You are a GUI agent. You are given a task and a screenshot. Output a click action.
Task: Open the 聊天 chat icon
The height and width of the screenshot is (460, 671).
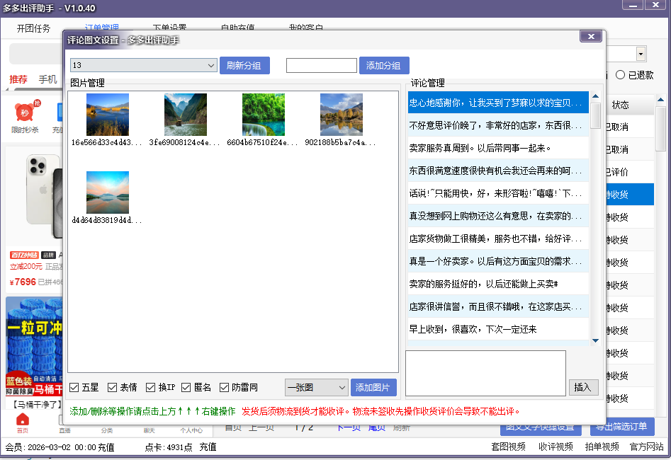point(147,428)
